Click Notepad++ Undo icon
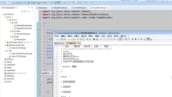 [x=87, y=39]
